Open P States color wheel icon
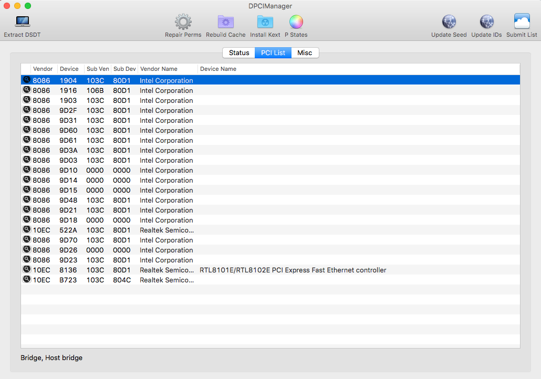Screen dimensions: 541x379 click(296, 22)
